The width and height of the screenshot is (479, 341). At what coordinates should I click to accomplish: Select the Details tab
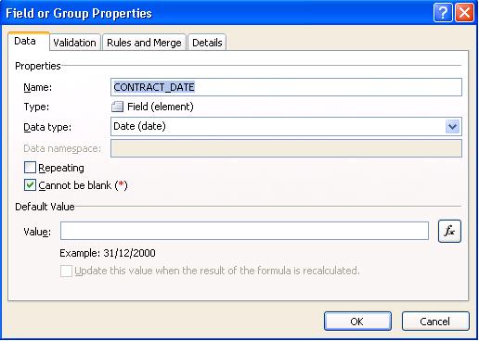(x=207, y=43)
